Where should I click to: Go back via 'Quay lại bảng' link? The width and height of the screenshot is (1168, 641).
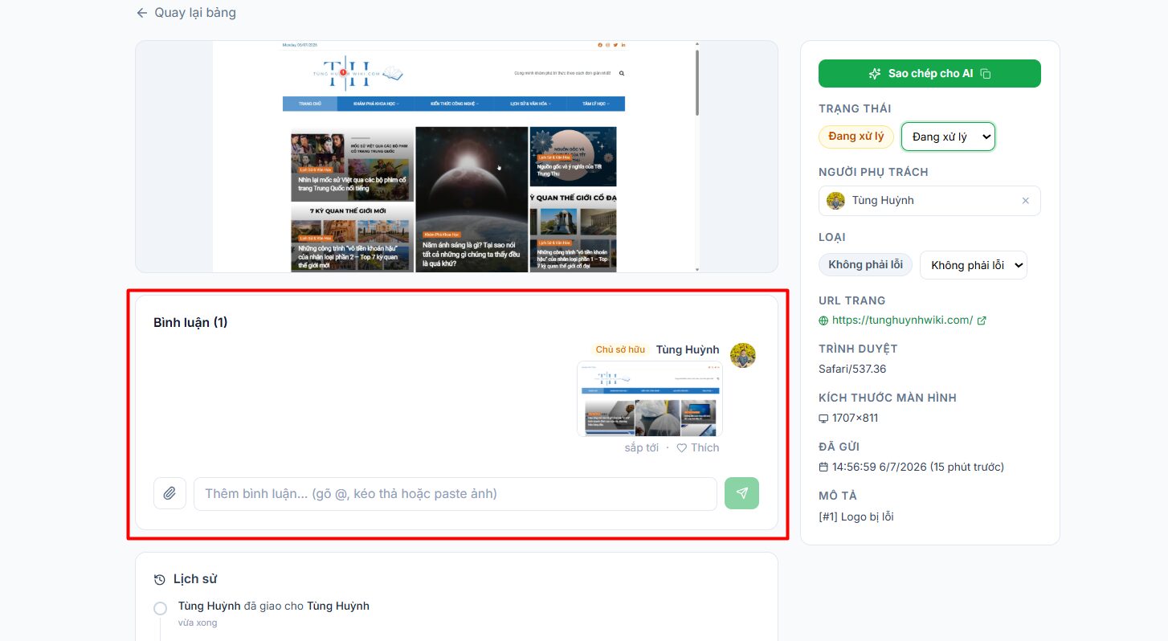click(186, 13)
